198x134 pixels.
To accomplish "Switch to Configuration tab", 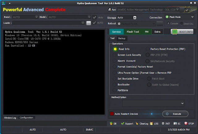I will pos(26,118).
